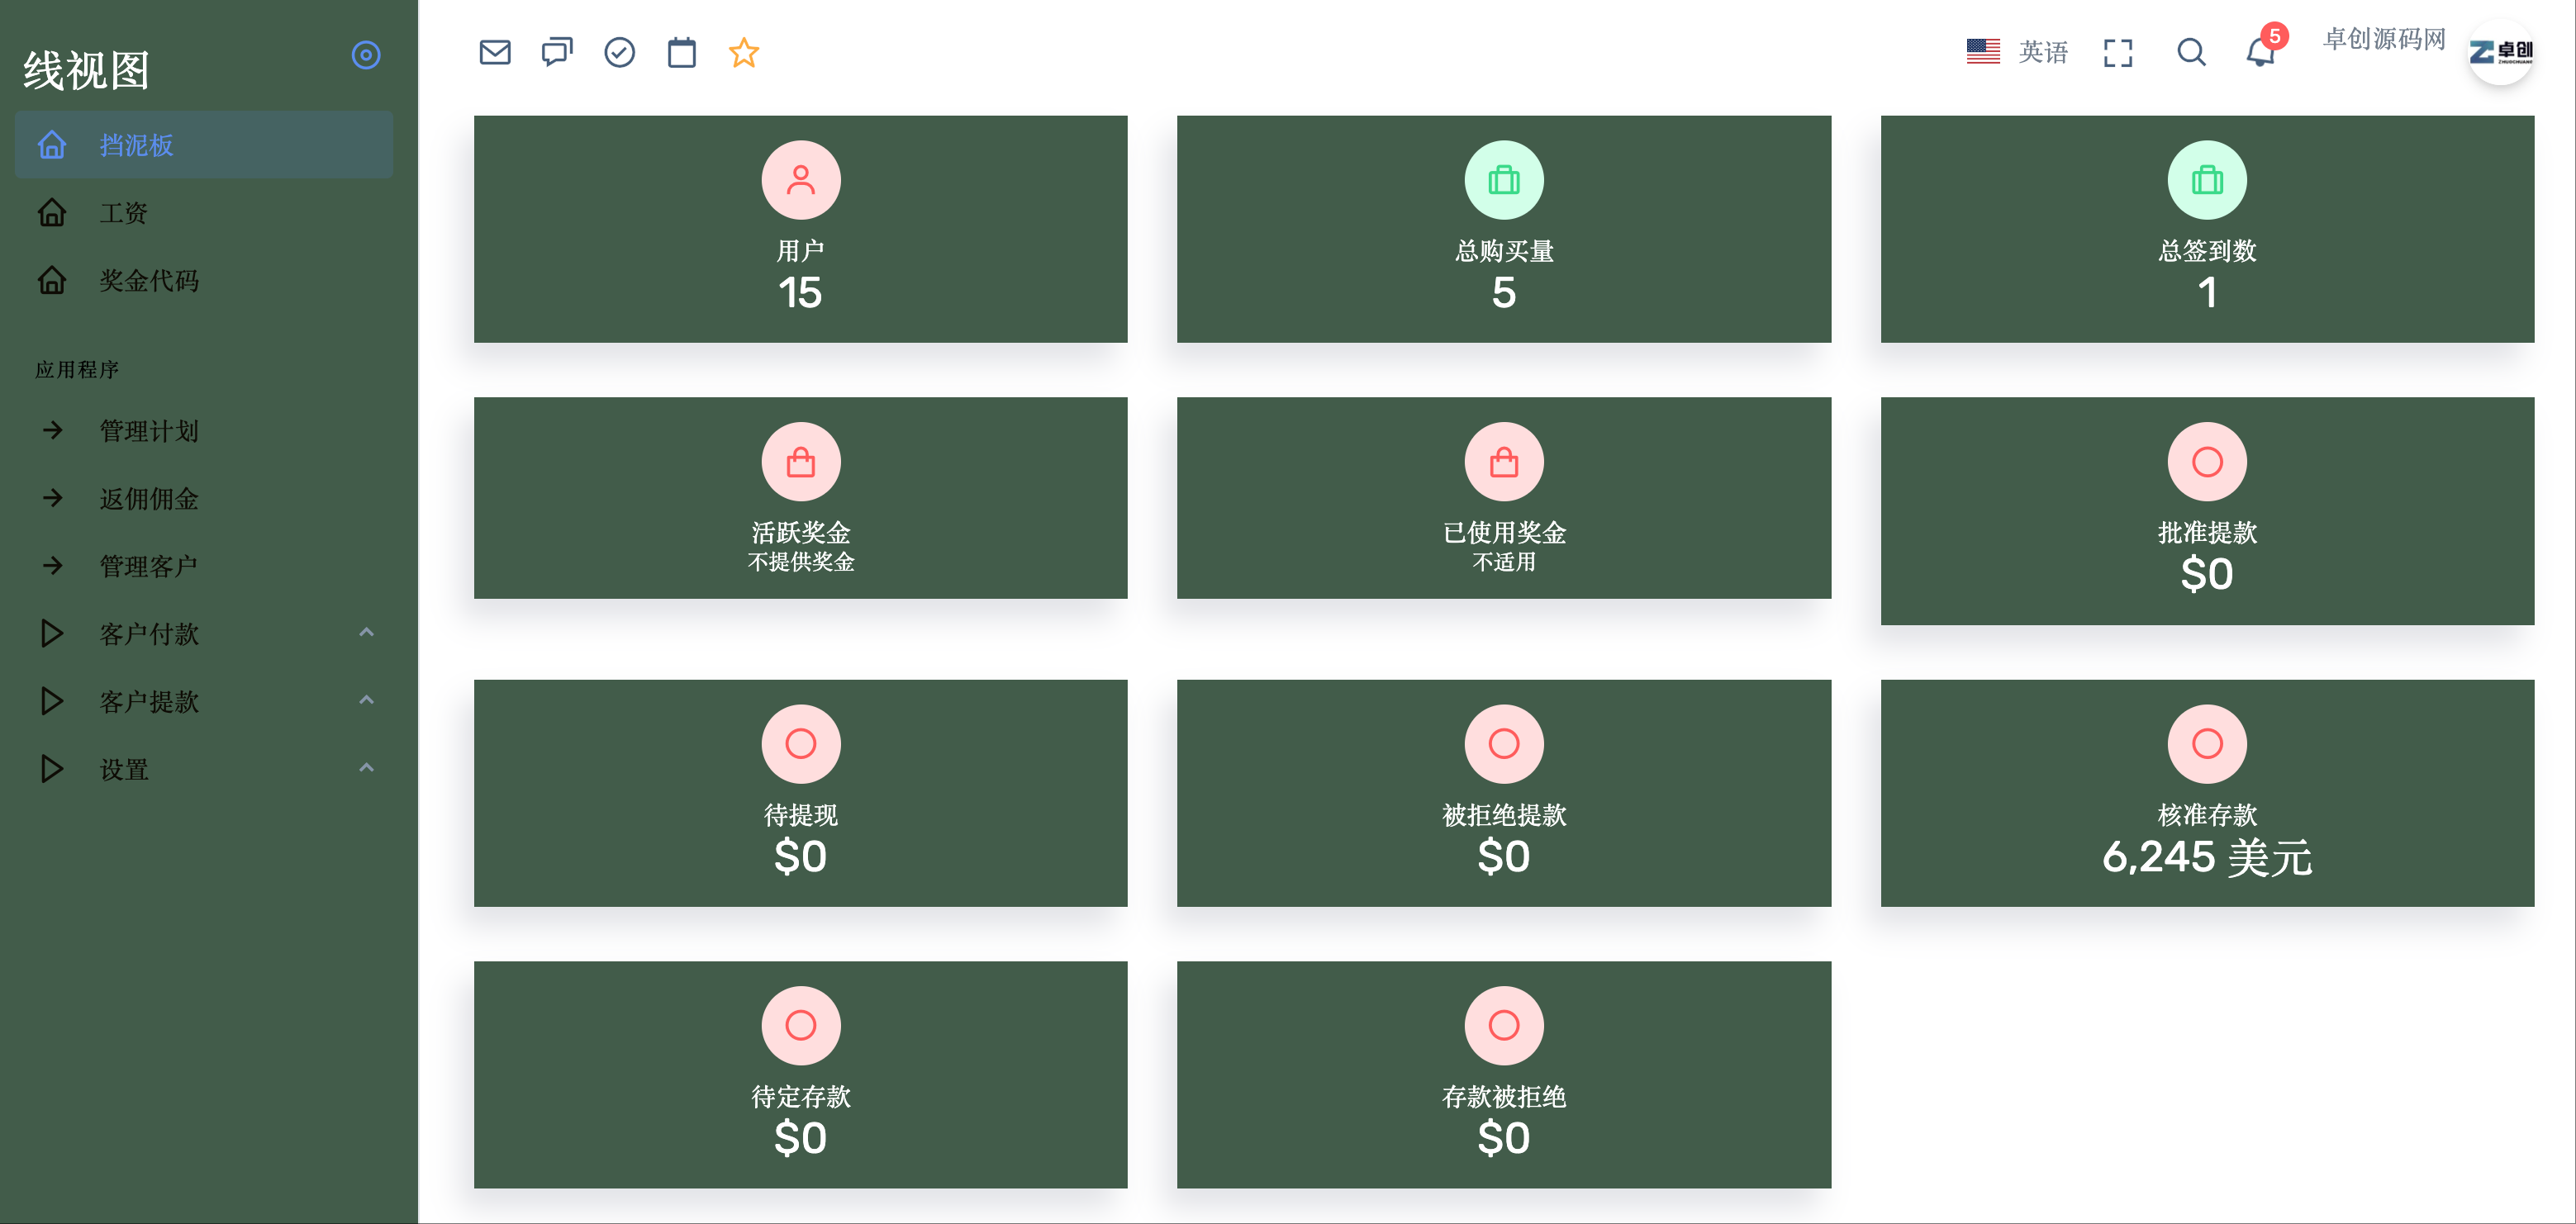Click the 卓创 user avatar
Viewport: 2576px width, 1224px height.
tap(2501, 52)
